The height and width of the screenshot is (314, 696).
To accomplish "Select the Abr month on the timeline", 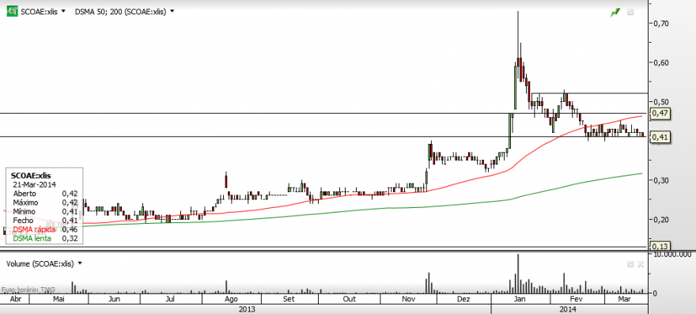I will (x=15, y=299).
